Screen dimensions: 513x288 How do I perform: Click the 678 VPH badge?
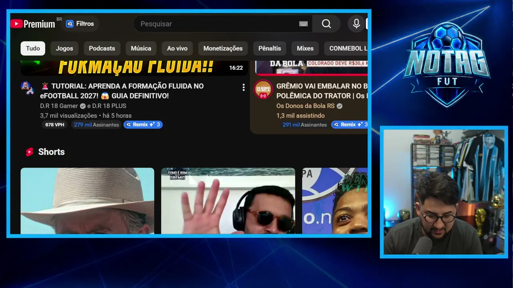point(55,125)
